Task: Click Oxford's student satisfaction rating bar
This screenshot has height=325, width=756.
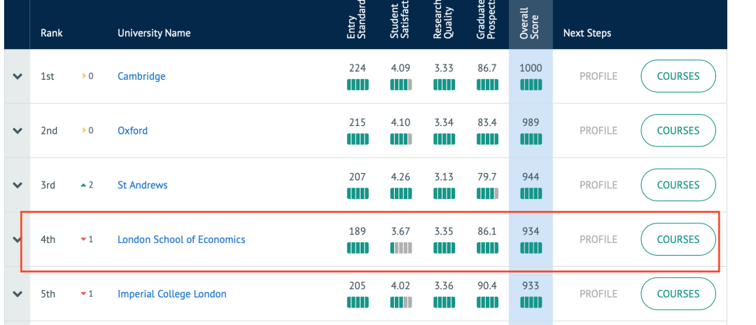Action: click(x=400, y=139)
